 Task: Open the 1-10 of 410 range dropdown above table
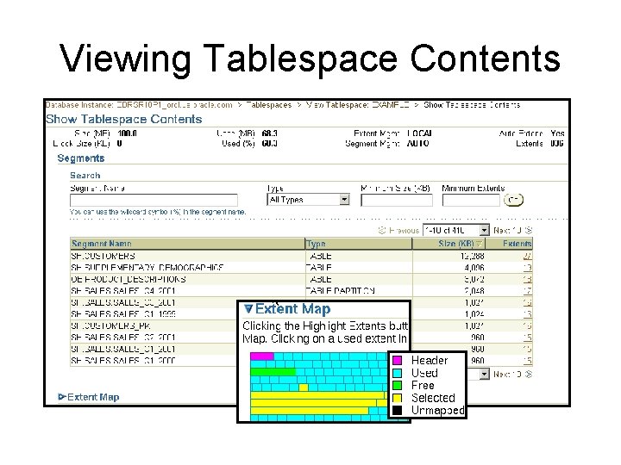(x=456, y=230)
